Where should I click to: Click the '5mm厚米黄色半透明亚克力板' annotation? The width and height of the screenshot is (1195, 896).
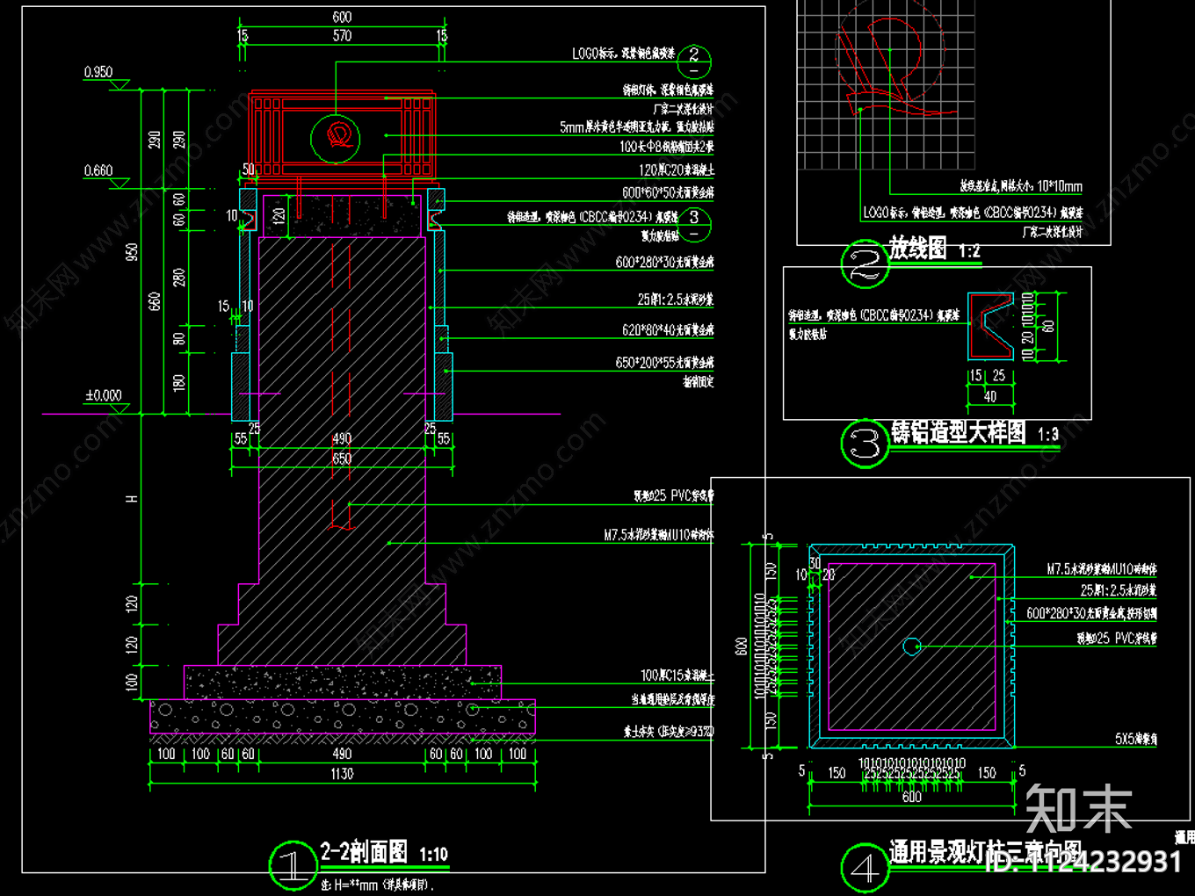[x=637, y=127]
